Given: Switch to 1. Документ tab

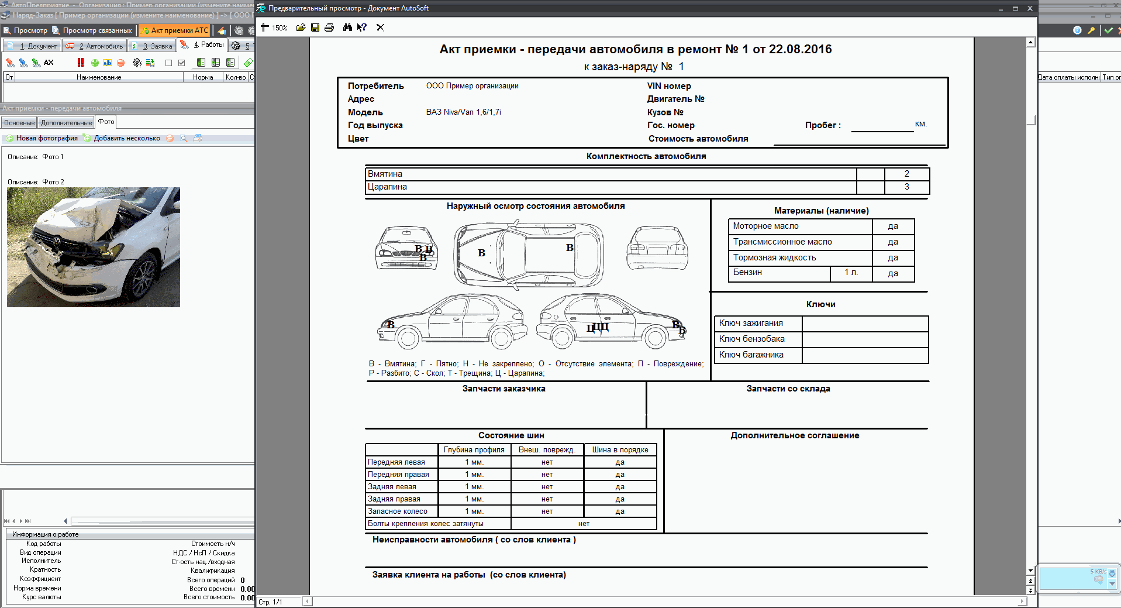Looking at the screenshot, I should [33, 46].
